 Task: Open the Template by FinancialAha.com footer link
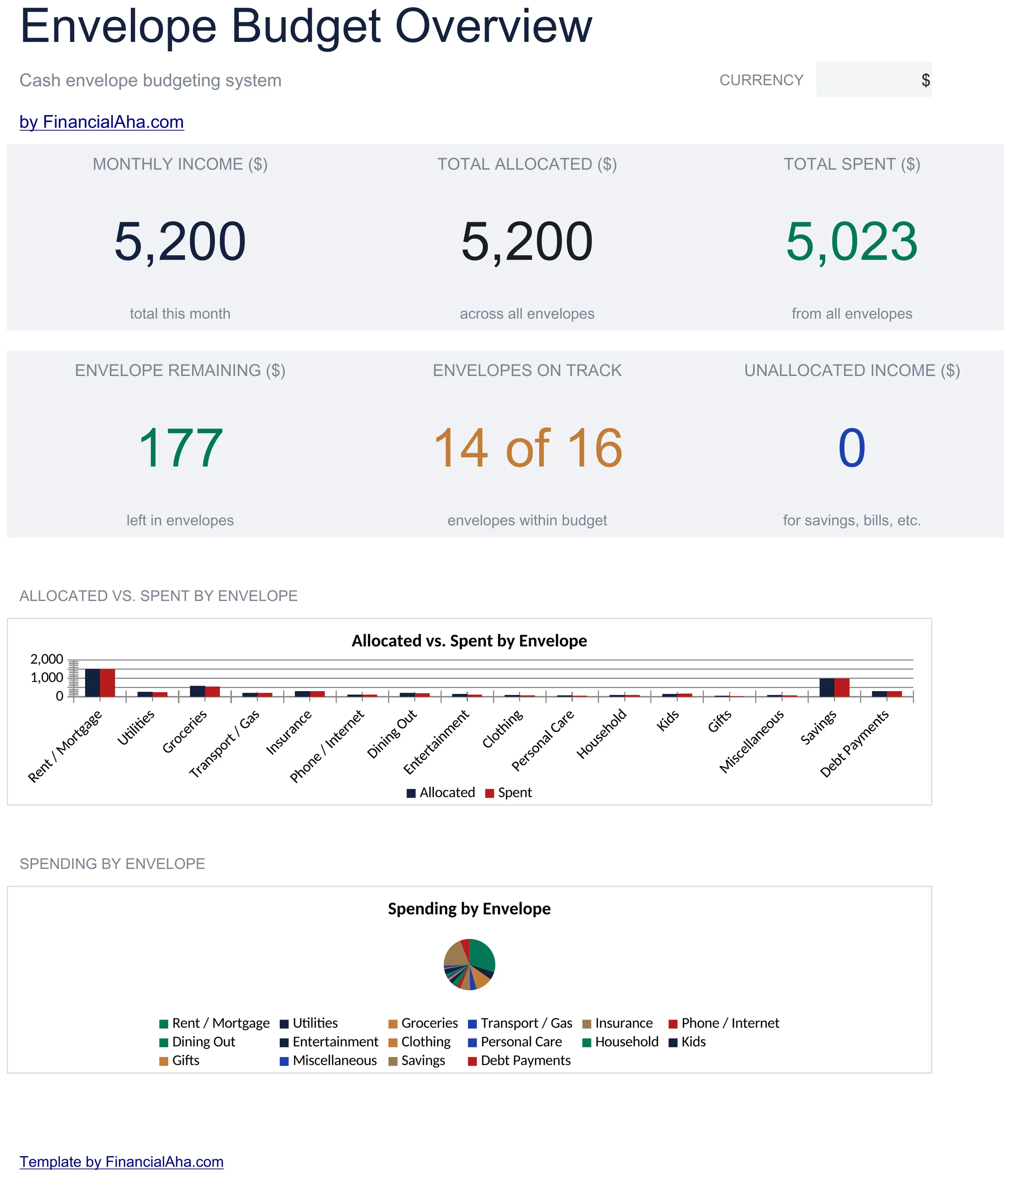[x=122, y=1161]
